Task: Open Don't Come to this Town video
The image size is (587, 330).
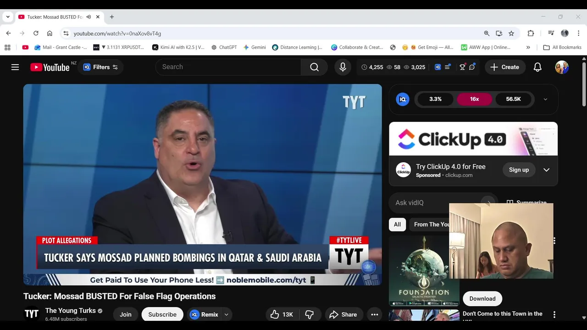Action: point(502,314)
